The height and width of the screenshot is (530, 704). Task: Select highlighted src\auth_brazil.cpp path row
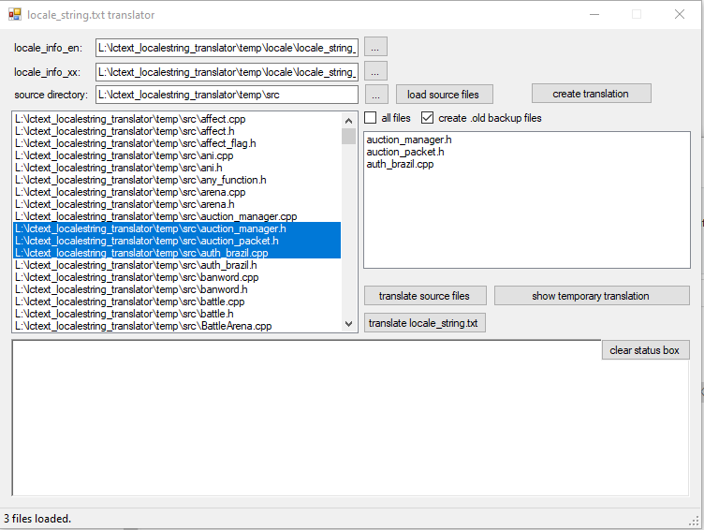coord(177,253)
